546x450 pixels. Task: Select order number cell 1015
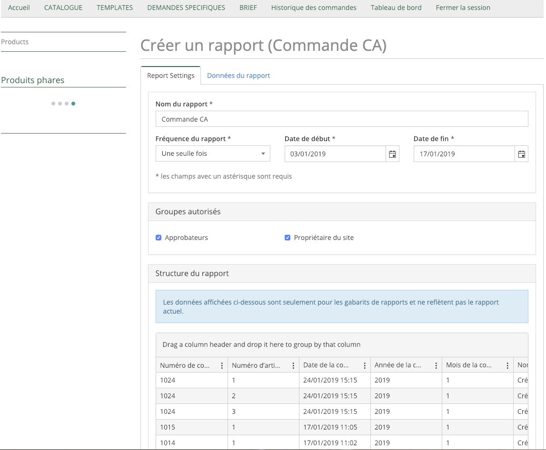[192, 427]
